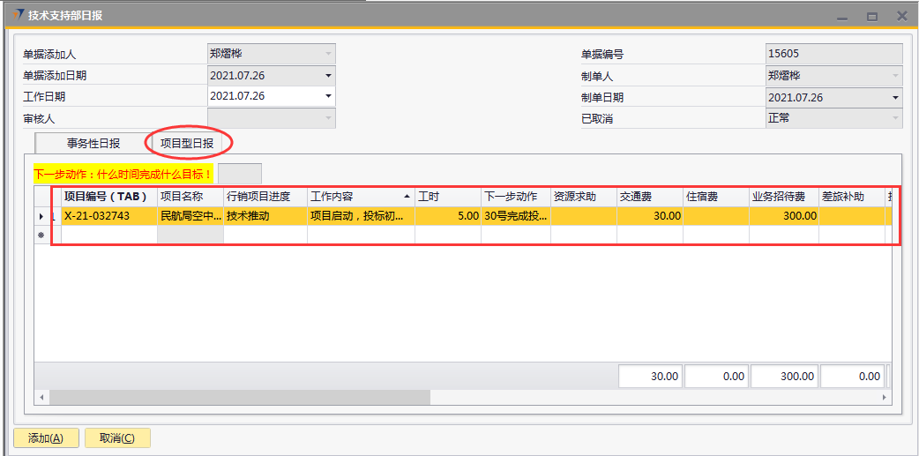This screenshot has width=919, height=456.
Task: Select the 工时 cell showing 5.00
Action: pos(447,216)
